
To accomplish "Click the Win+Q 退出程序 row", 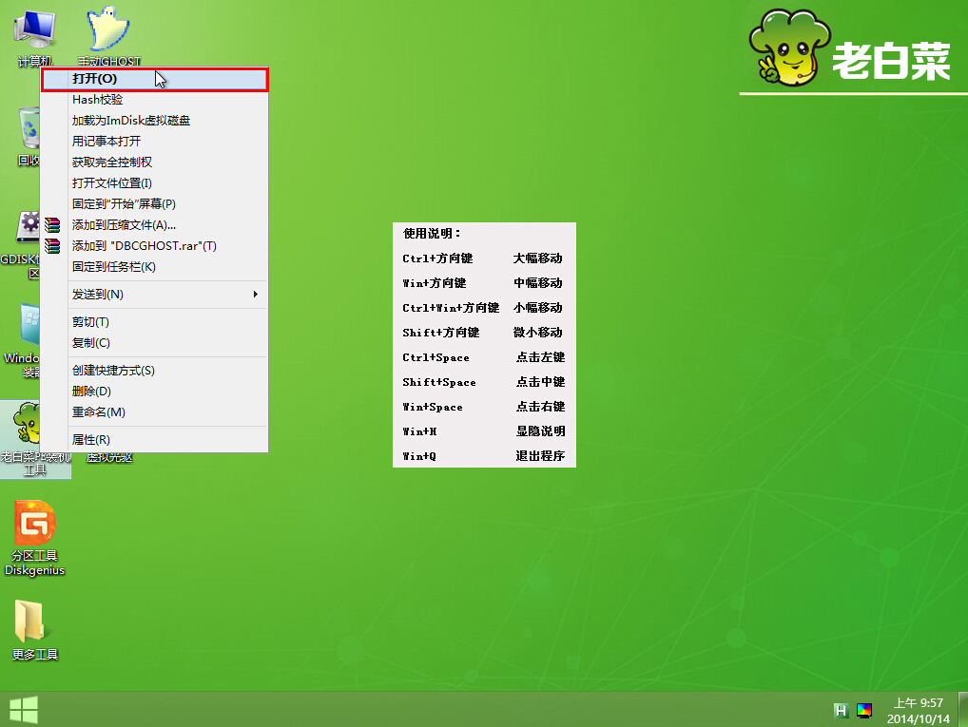I will [x=483, y=455].
